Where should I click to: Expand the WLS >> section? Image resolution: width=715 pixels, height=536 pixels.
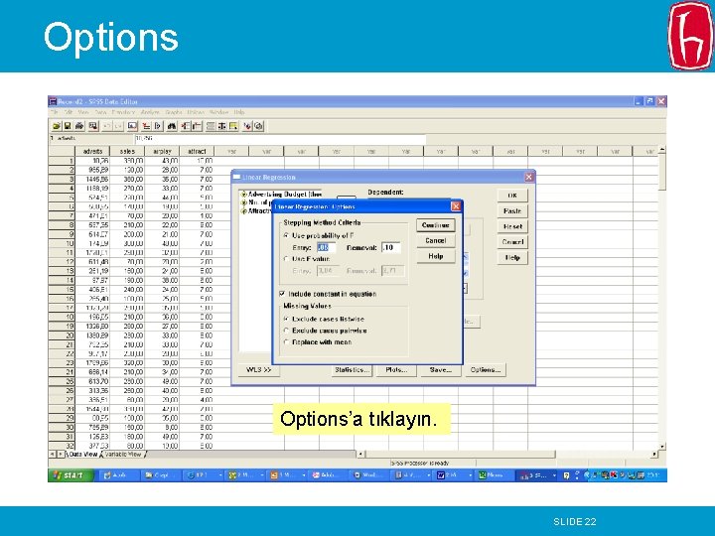(x=258, y=369)
